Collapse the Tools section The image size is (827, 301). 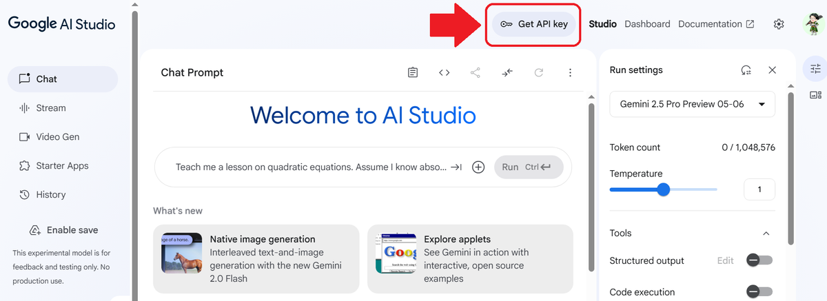(766, 233)
